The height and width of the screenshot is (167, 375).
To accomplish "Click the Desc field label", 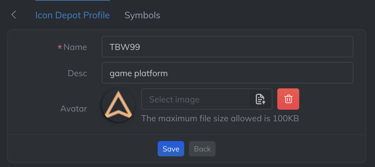I will 77,73.
